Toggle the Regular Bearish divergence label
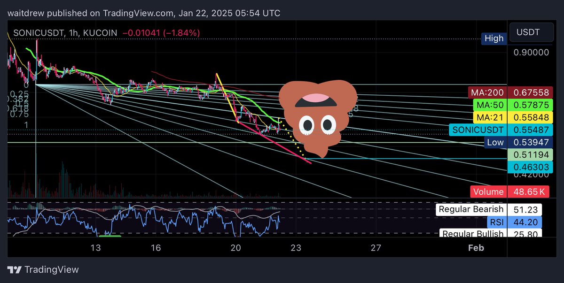This screenshot has height=283, width=564. point(471,209)
